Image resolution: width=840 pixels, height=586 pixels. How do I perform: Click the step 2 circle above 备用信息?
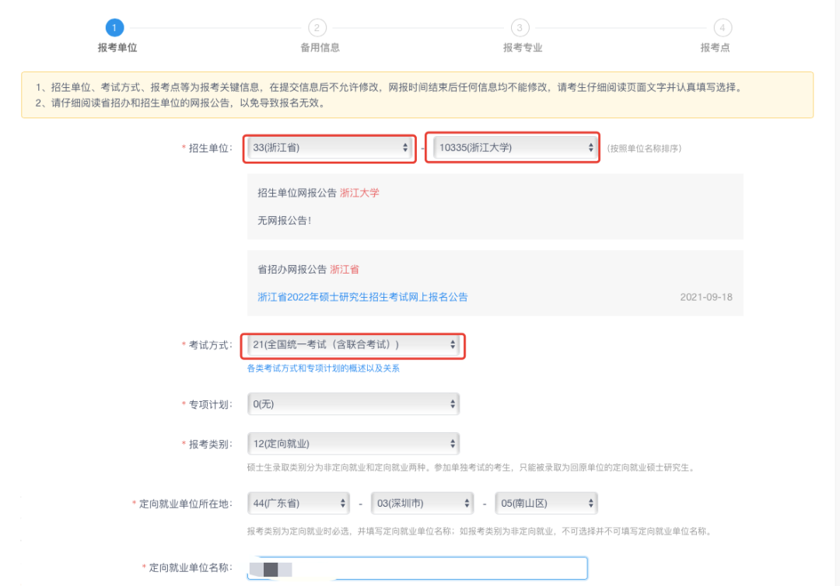coord(317,26)
